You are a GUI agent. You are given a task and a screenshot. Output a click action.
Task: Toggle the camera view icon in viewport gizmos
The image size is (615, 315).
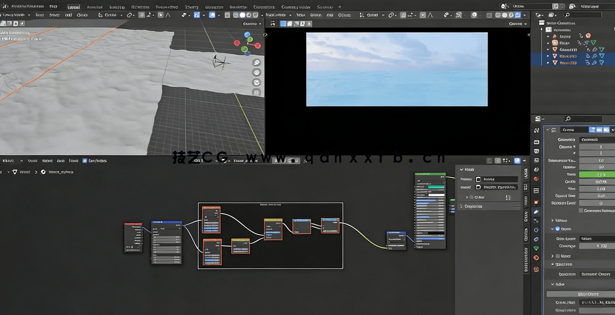click(256, 82)
